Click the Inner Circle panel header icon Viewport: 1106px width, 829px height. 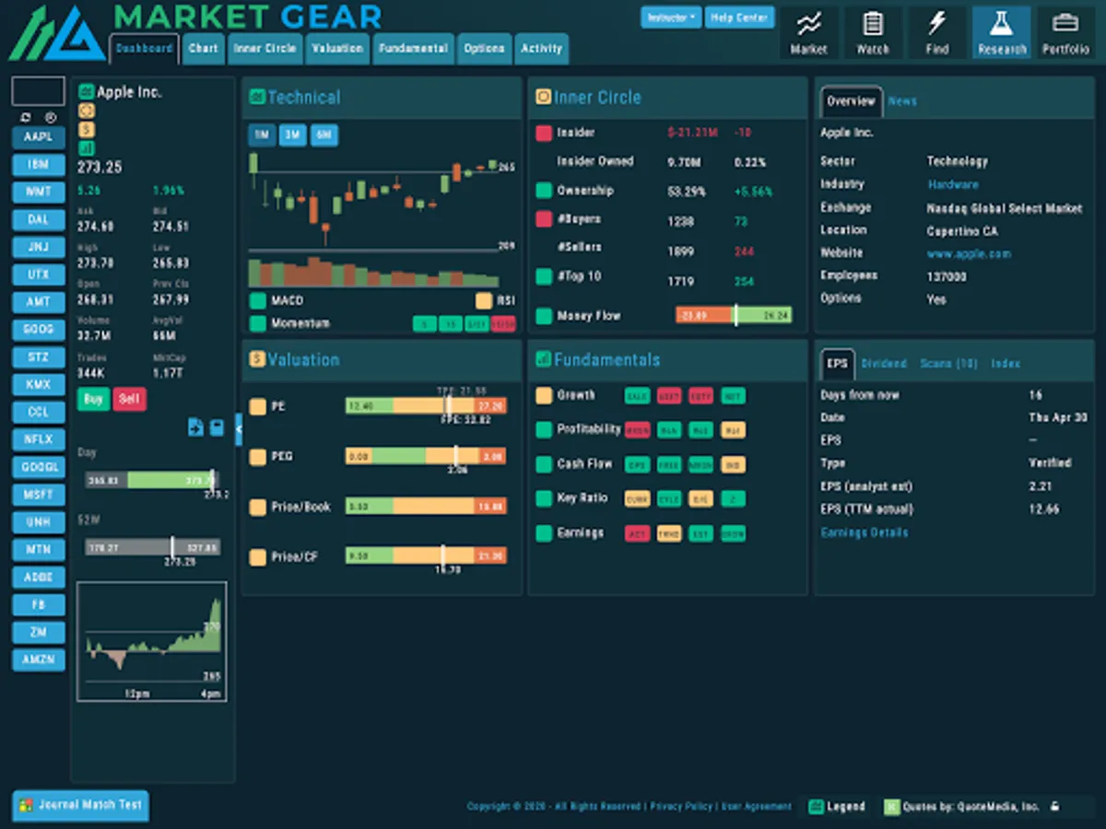[544, 97]
